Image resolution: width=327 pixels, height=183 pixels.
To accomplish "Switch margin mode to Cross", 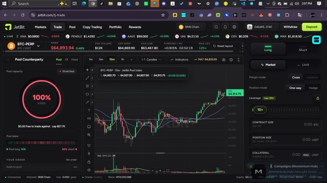I will [x=296, y=78].
